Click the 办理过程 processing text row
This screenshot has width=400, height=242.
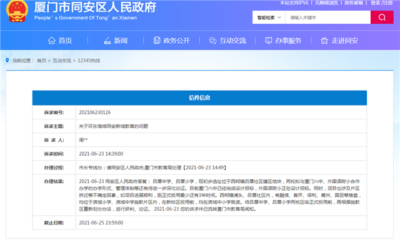(152, 168)
